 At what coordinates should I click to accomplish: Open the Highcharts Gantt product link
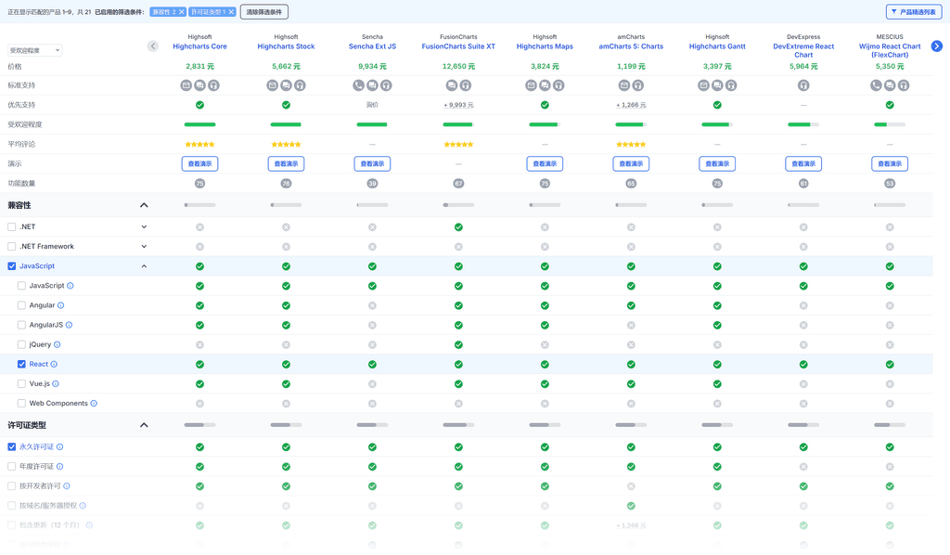click(717, 46)
